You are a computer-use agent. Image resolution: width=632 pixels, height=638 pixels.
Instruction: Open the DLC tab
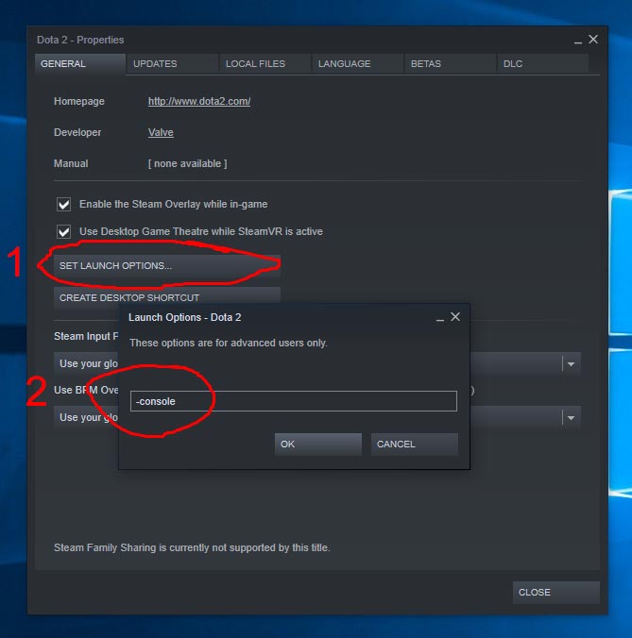[542, 64]
